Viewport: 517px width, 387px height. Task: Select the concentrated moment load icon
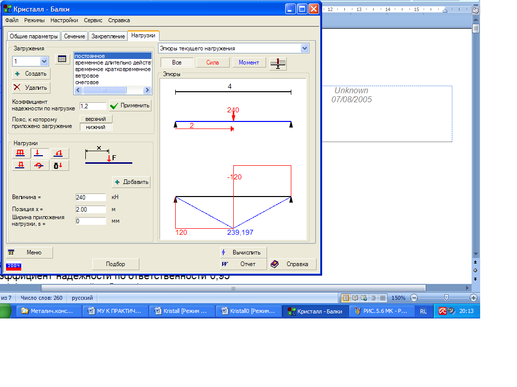pos(39,165)
